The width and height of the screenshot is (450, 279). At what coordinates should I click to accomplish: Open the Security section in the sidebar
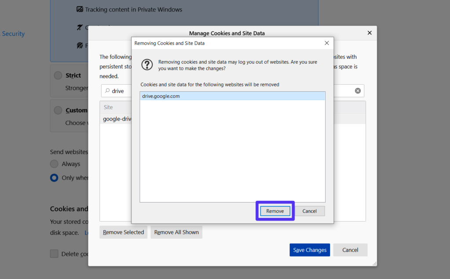pos(13,33)
